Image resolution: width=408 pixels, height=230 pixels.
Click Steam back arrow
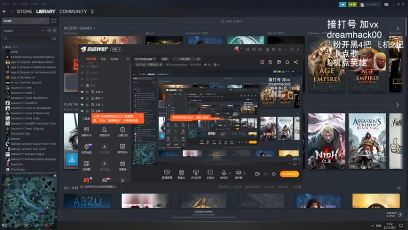coord(5,11)
